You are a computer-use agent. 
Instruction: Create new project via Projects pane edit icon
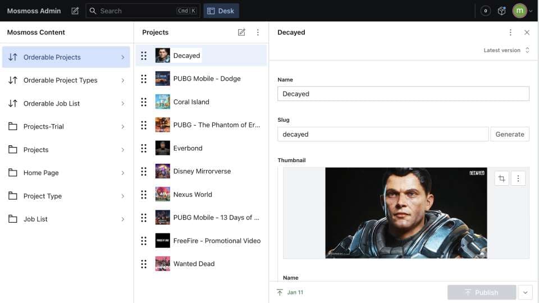241,33
